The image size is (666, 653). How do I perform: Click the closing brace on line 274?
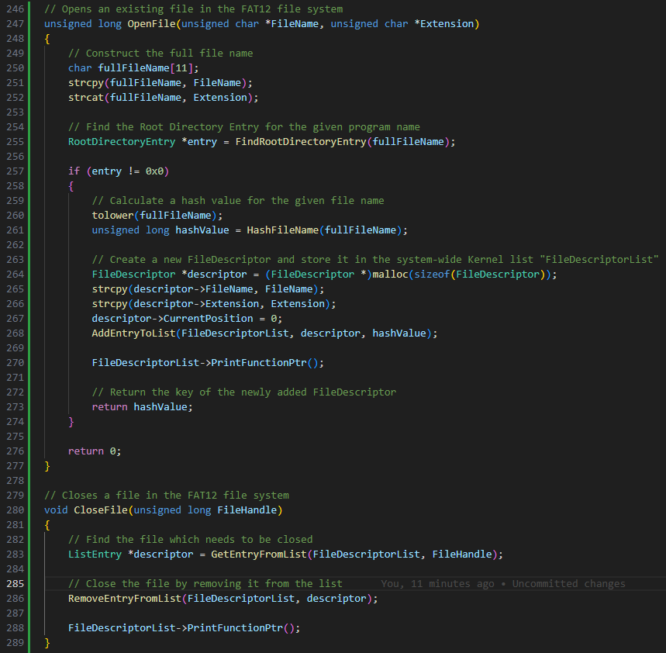(71, 421)
